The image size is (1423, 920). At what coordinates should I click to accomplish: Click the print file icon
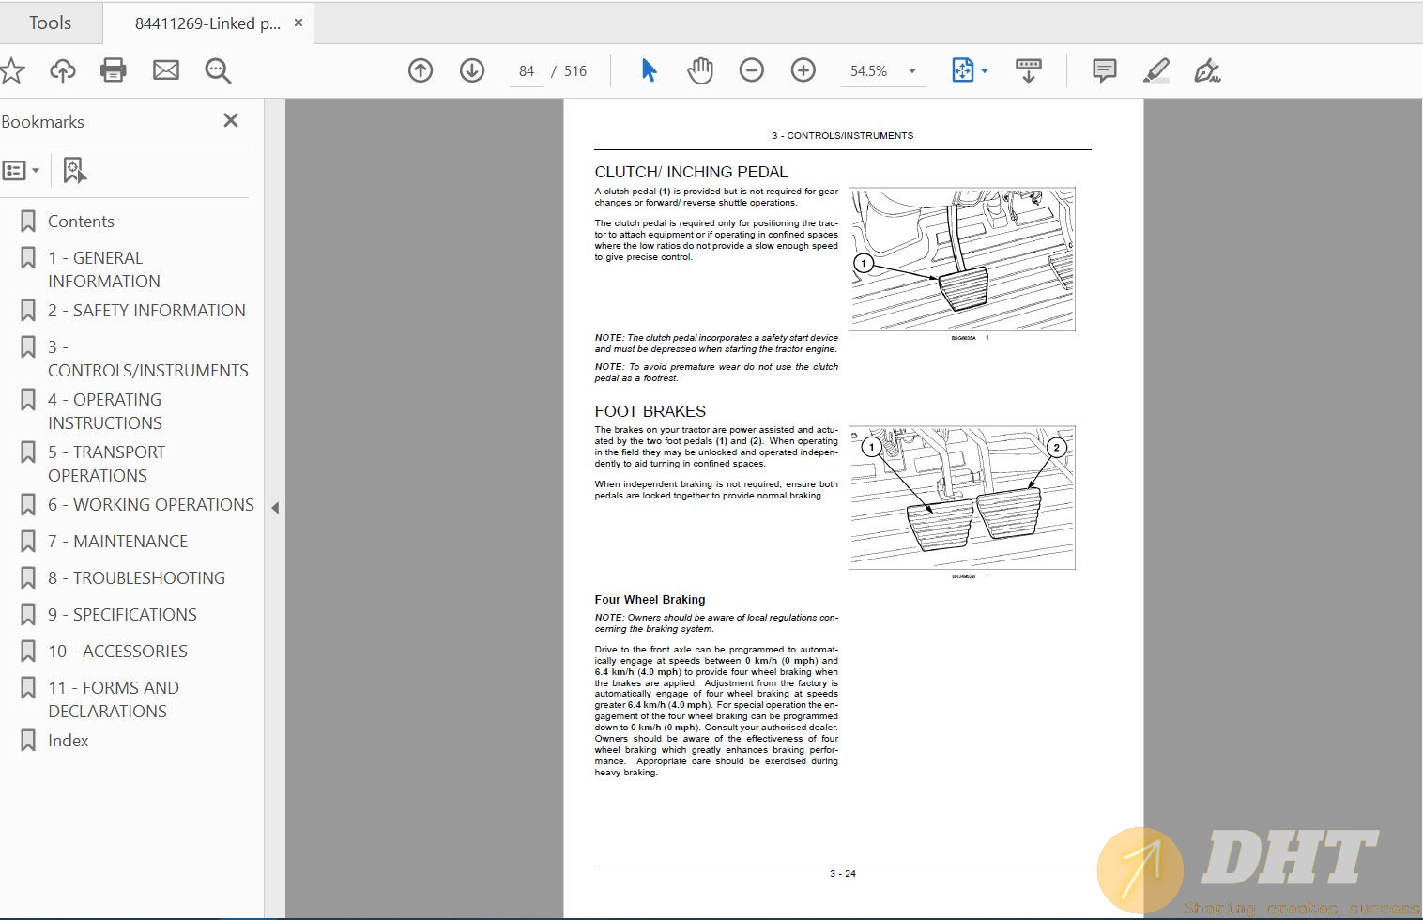(x=114, y=70)
